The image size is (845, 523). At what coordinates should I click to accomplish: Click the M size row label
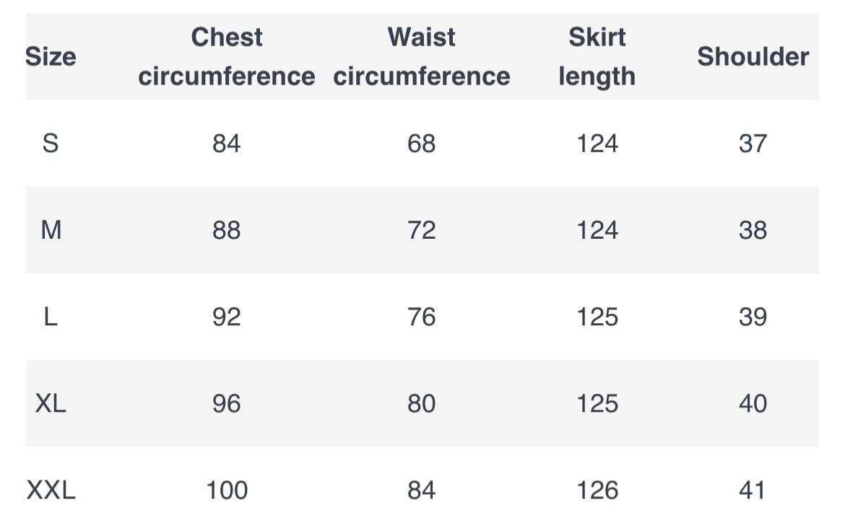(51, 230)
